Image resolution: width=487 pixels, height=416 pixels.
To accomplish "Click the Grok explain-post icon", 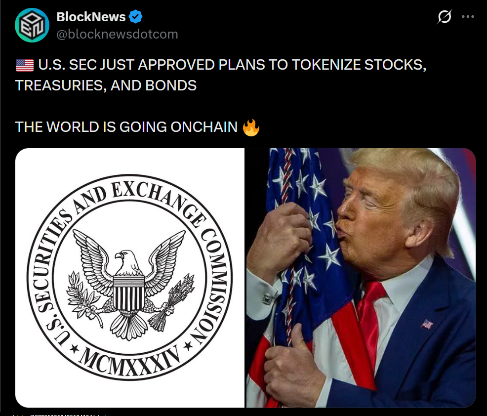I will pyautogui.click(x=444, y=17).
